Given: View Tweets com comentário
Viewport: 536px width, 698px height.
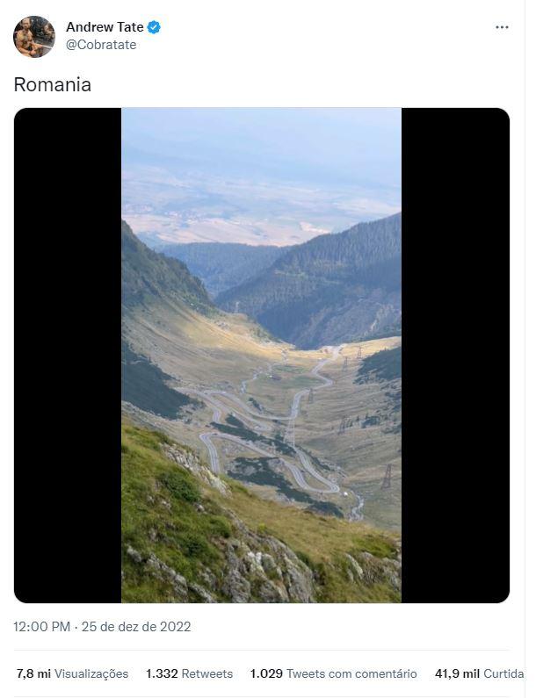Looking at the screenshot, I should pyautogui.click(x=351, y=673).
